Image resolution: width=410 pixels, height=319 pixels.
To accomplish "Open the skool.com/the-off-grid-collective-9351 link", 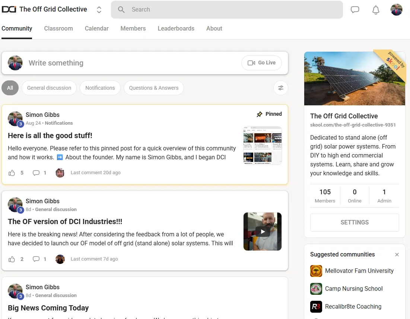I will tap(353, 125).
